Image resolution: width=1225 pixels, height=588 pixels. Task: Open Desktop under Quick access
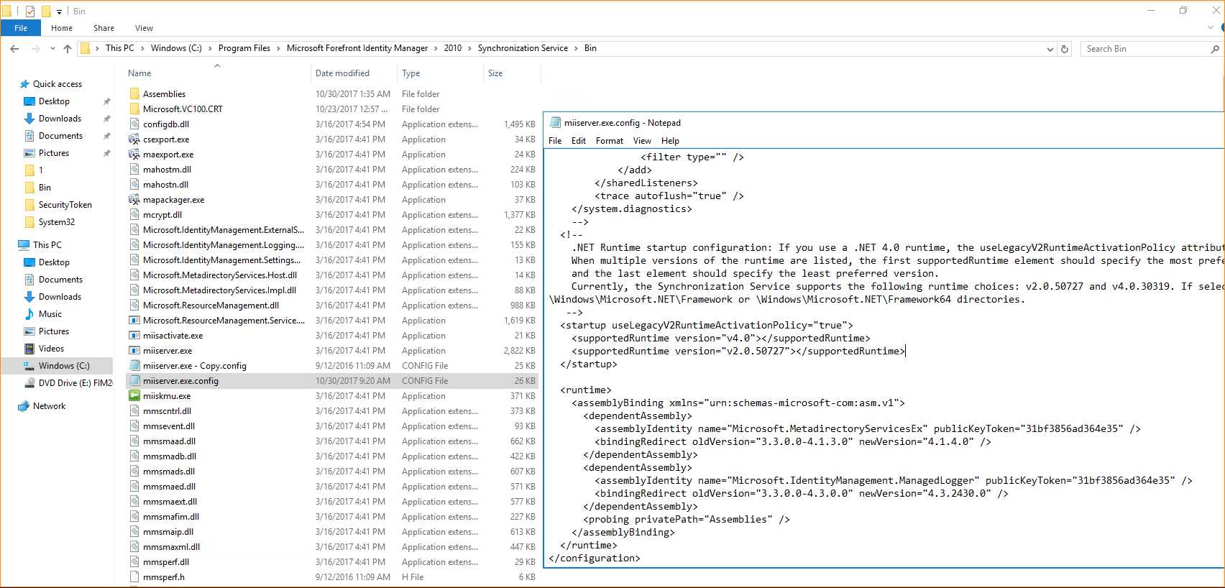(54, 101)
